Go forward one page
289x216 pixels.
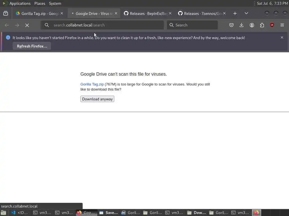(x=17, y=25)
